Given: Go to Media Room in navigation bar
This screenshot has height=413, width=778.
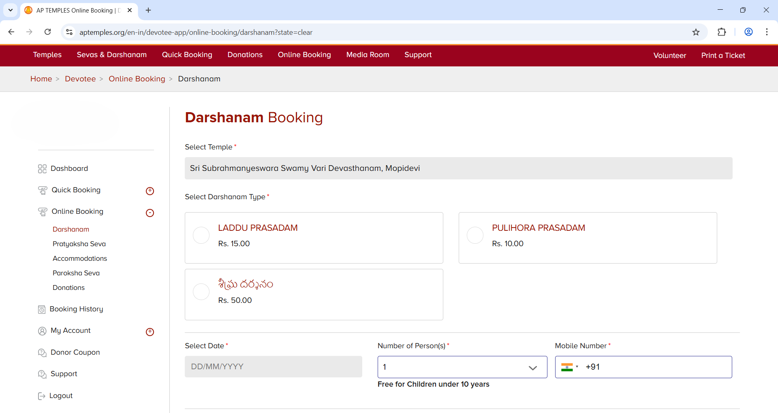Looking at the screenshot, I should click(368, 55).
